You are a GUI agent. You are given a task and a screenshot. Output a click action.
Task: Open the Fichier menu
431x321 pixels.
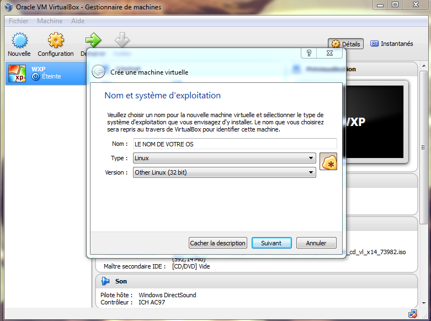(18, 21)
